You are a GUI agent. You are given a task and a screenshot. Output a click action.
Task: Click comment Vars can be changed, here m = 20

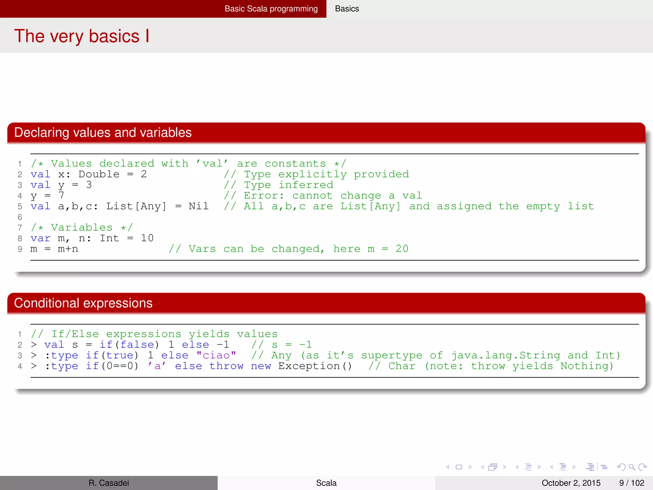pyautogui.click(x=289, y=249)
